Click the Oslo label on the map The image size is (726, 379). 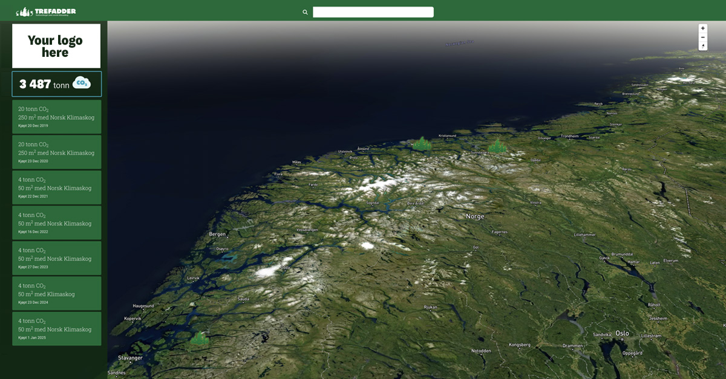pyautogui.click(x=622, y=333)
